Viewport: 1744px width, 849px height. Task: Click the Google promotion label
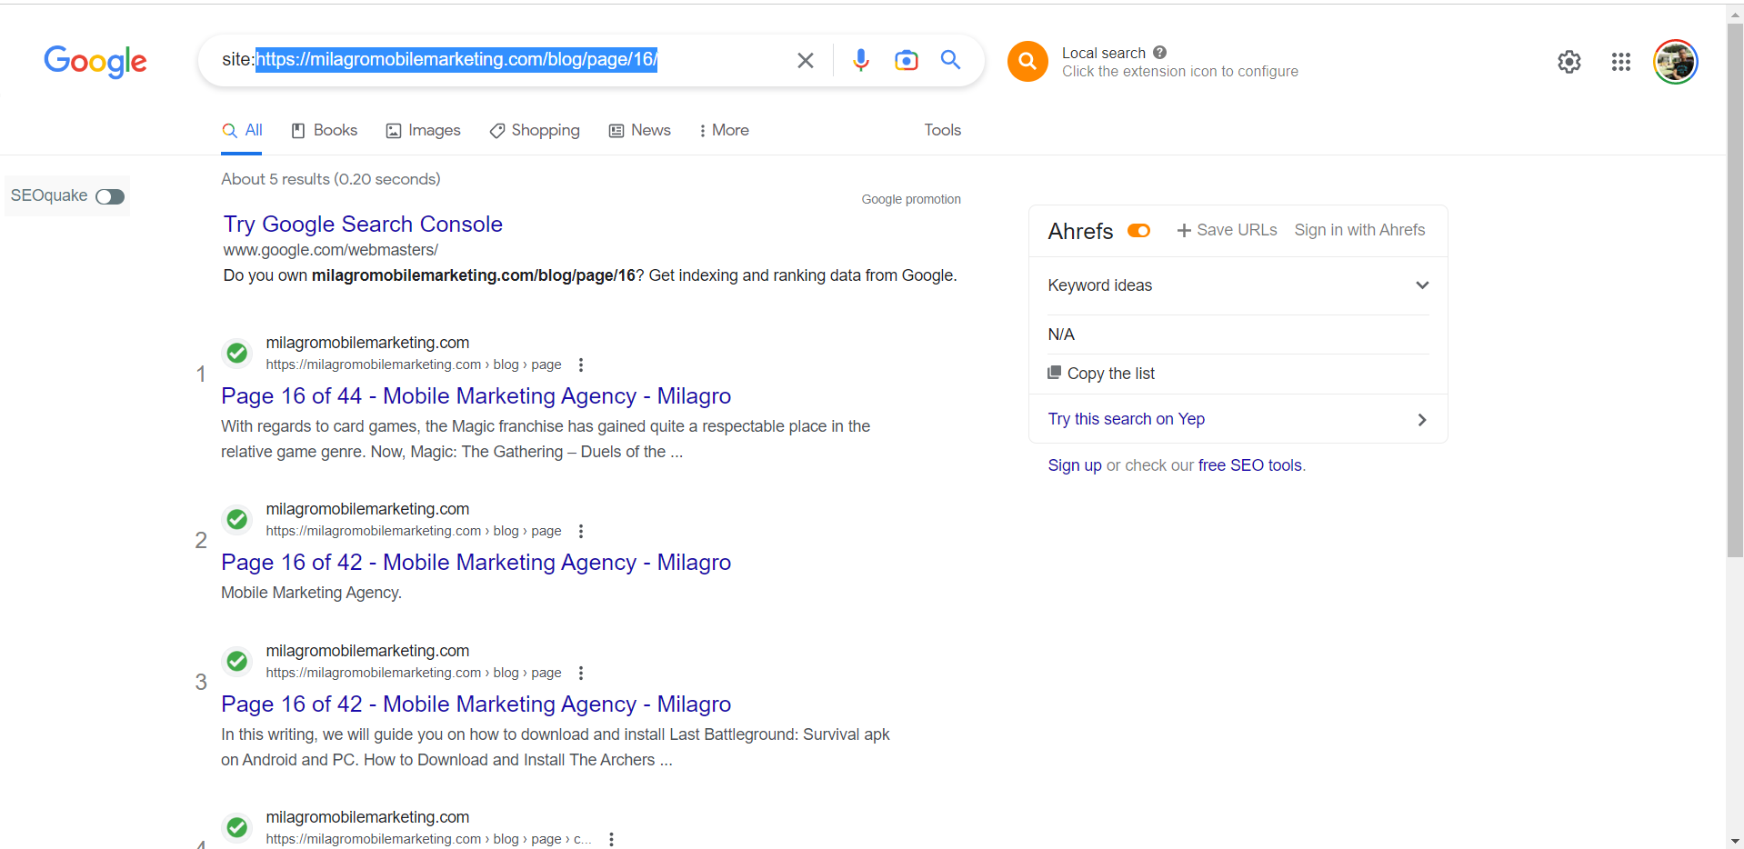(x=911, y=199)
